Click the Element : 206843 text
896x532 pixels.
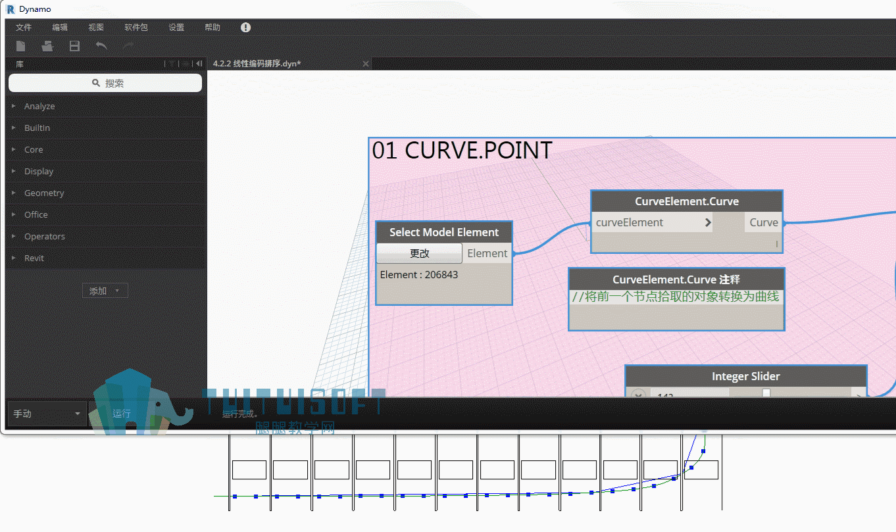pos(419,275)
